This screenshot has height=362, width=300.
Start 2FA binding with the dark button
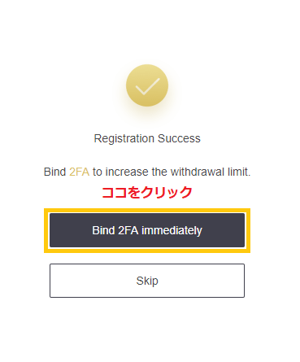pyautogui.click(x=147, y=230)
